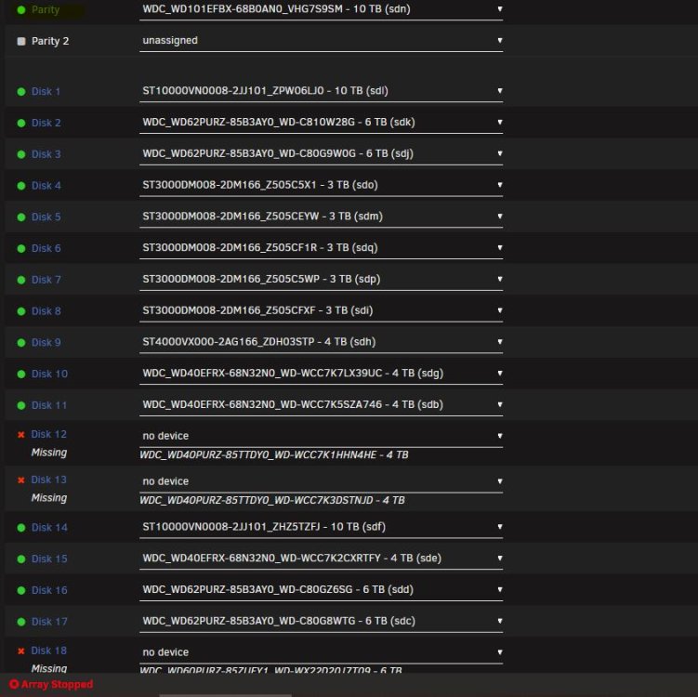Open the Disk 12 no device dropdown
Viewport: 698px width, 697px height.
(x=321, y=436)
